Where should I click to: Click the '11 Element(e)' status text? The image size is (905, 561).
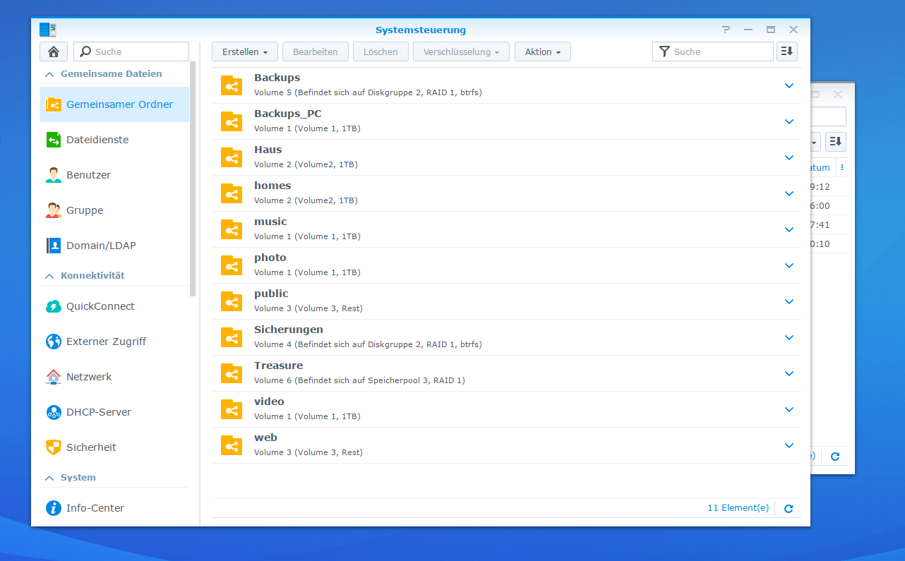pyautogui.click(x=738, y=508)
